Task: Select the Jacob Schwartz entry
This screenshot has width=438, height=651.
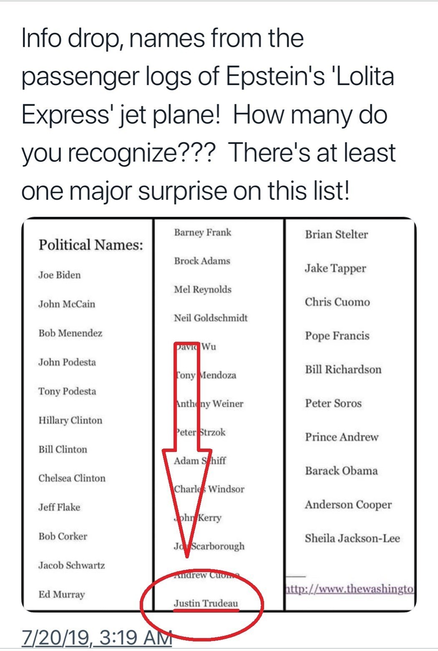Action: tap(72, 565)
